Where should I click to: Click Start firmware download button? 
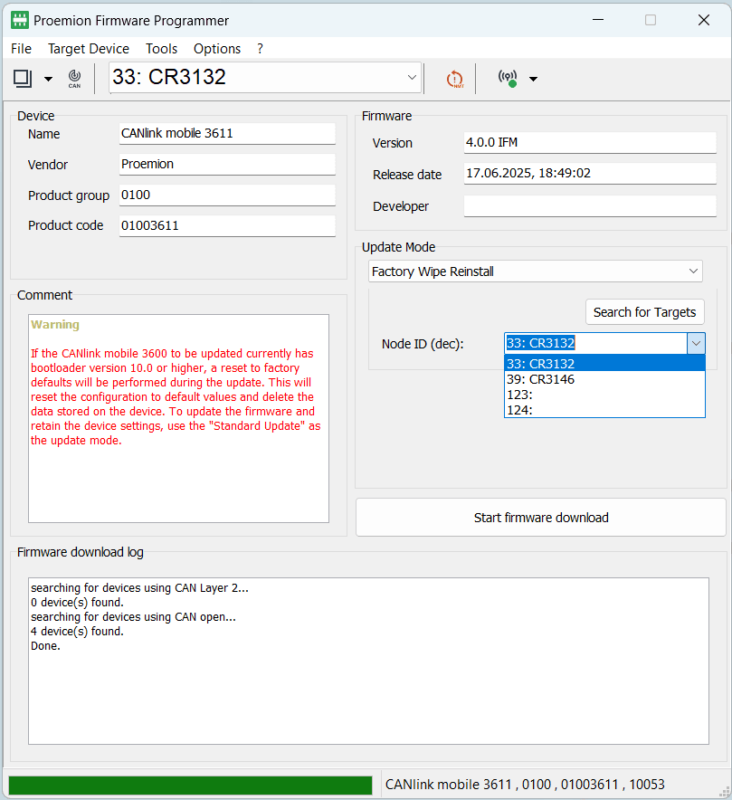[540, 518]
